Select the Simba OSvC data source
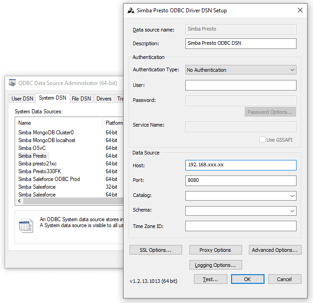 click(x=32, y=148)
